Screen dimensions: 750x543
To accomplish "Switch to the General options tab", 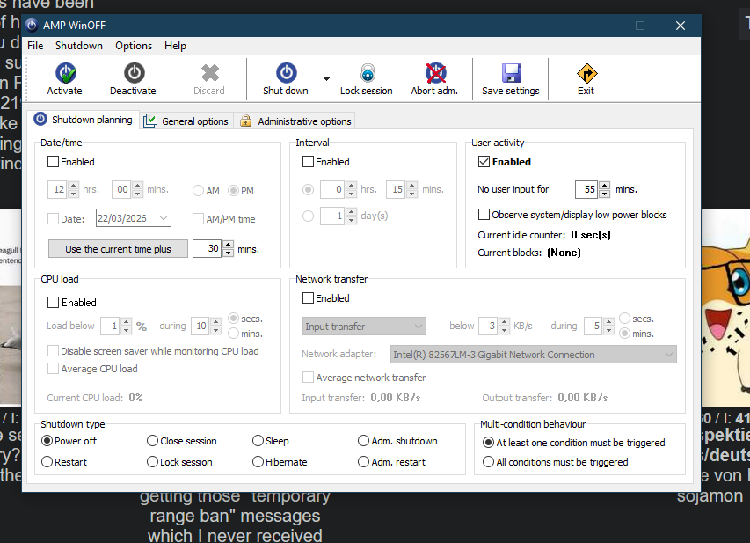I will pos(186,121).
